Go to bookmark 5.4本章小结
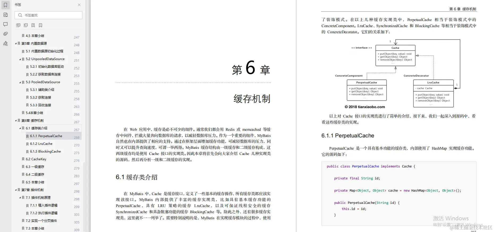This screenshot has width=494, height=232. (34, 113)
